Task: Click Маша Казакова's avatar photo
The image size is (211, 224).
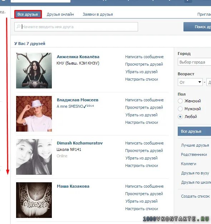Action: tap(34, 200)
